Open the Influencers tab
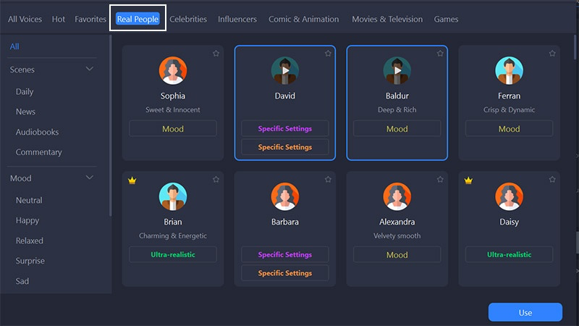 (237, 20)
